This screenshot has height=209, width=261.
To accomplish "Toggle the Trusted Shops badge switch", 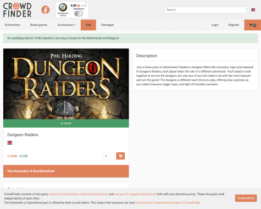I will (x=79, y=14).
